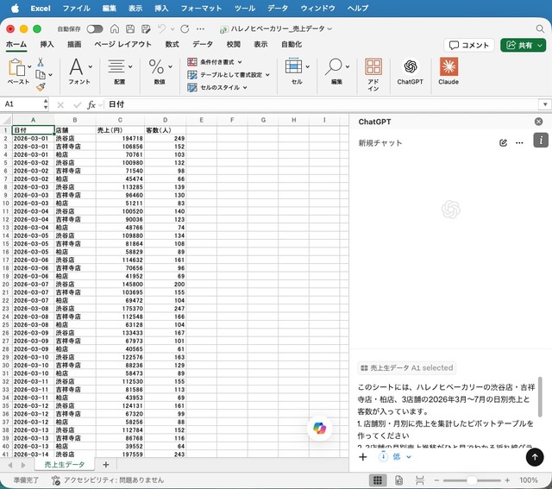
Task: Click the info icon in ChatGPT pane
Action: 541,140
